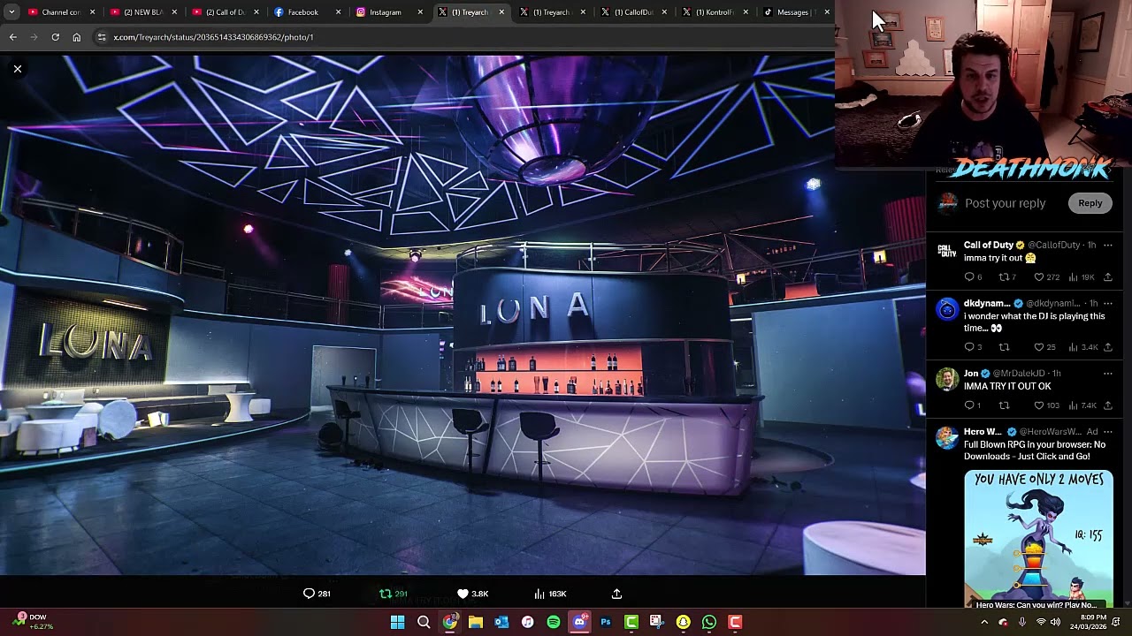Show hidden system tray icons
The image size is (1132, 636).
pyautogui.click(x=984, y=622)
